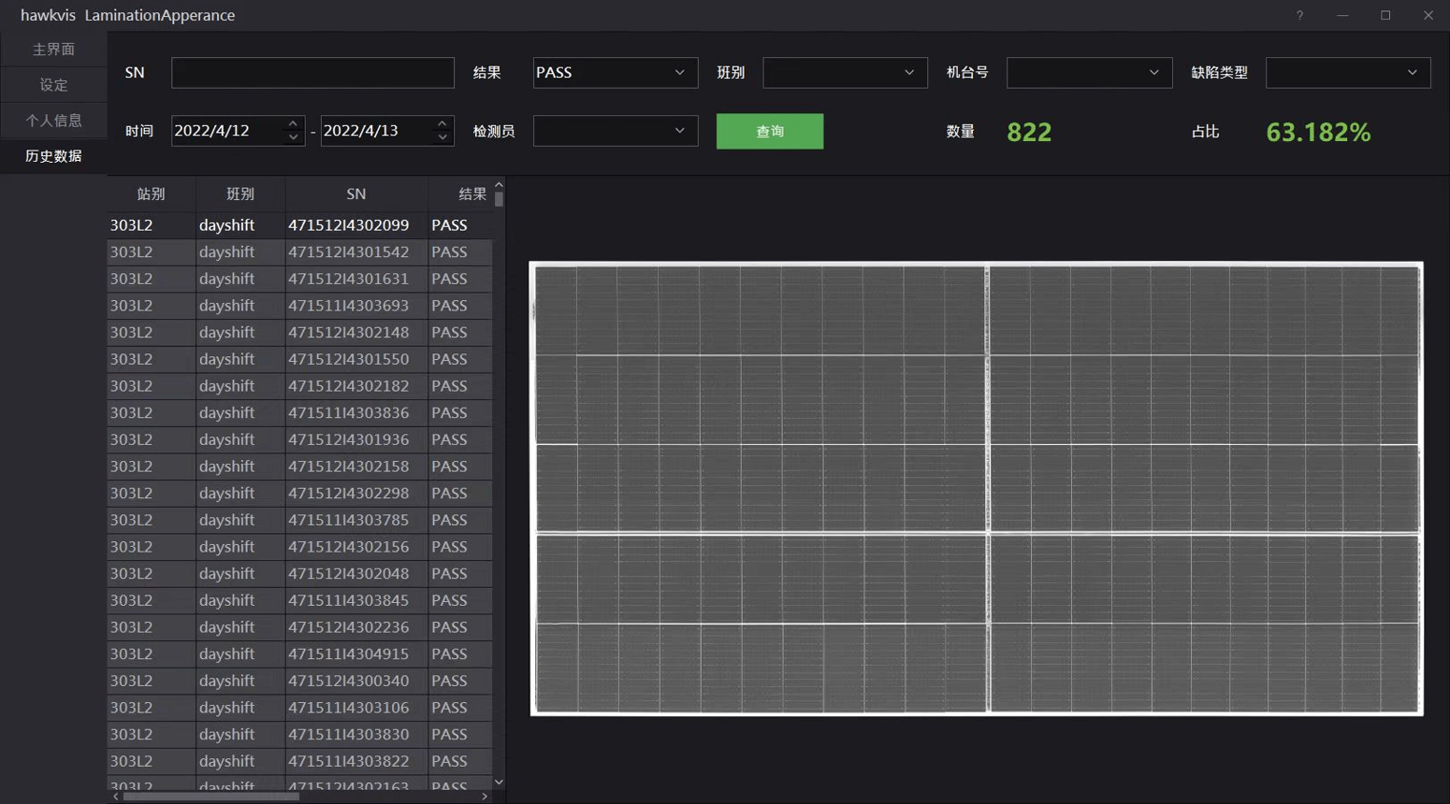This screenshot has width=1450, height=804.
Task: Switch to the 设定 settings tab
Action: click(53, 84)
